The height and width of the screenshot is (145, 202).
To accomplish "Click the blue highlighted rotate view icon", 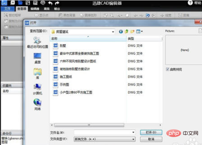I will [148, 15].
